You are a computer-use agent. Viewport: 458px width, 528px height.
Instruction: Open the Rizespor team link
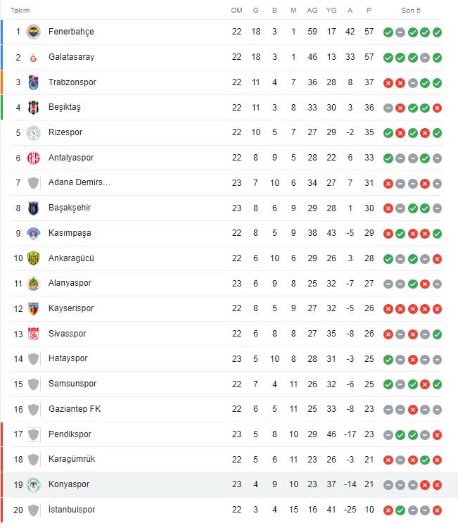click(x=65, y=132)
